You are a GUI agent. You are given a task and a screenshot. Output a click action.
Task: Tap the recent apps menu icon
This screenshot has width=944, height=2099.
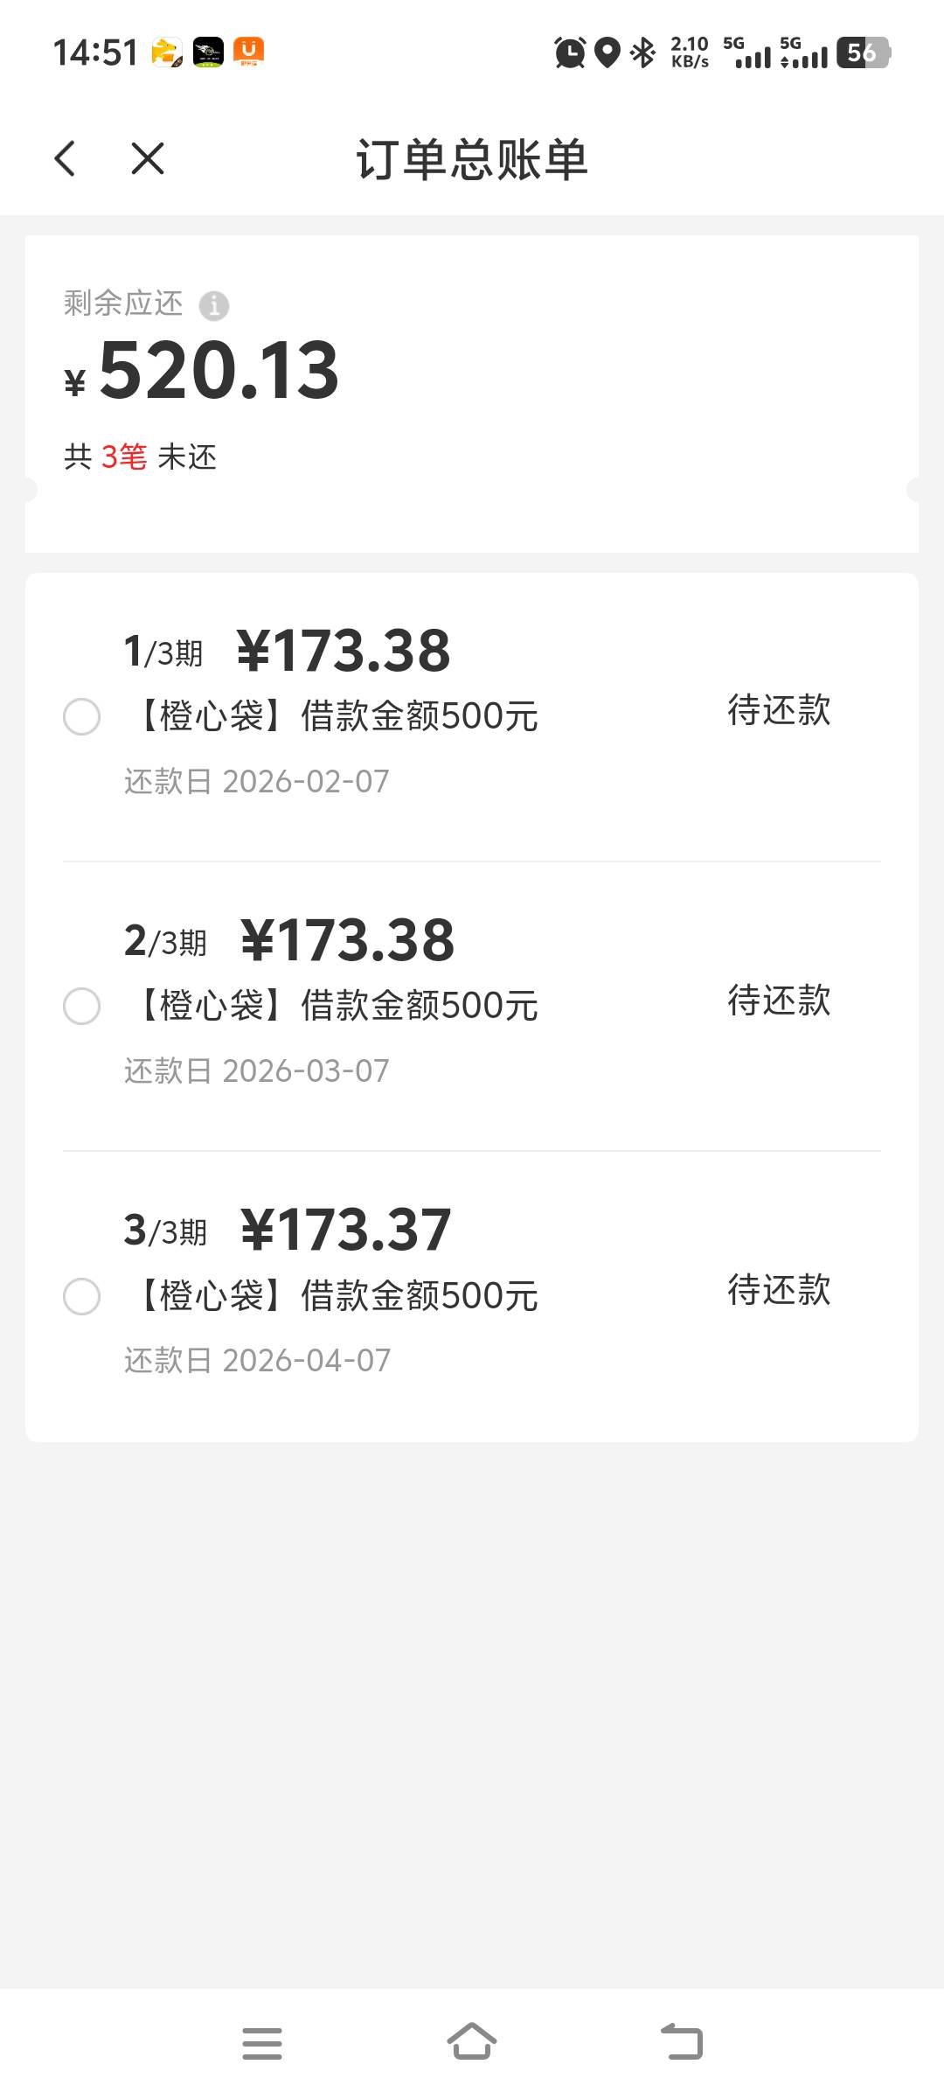262,2043
